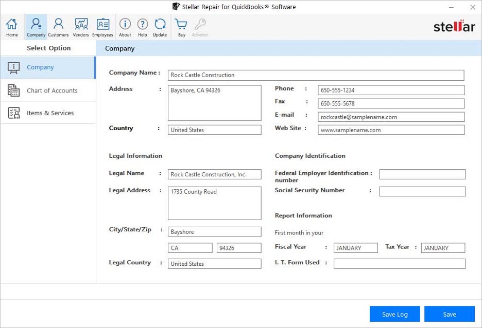This screenshot has width=482, height=328.
Task: Click the Items & Services icon
Action: pos(13,113)
